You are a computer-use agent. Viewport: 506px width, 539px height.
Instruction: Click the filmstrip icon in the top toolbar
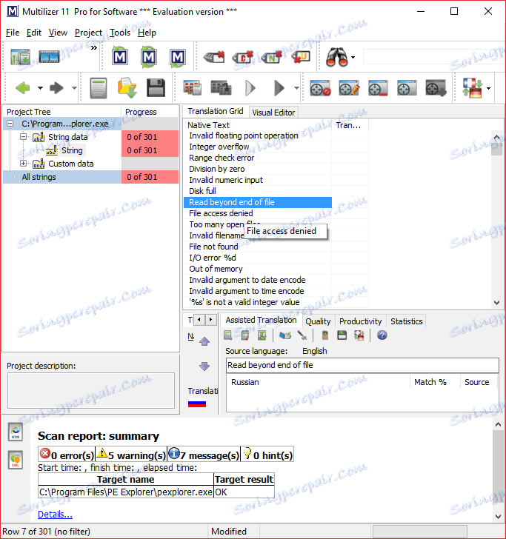(x=49, y=57)
